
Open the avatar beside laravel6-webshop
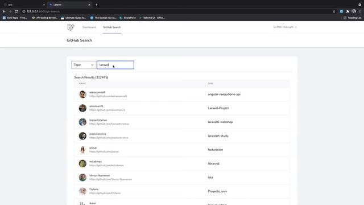coord(82,122)
